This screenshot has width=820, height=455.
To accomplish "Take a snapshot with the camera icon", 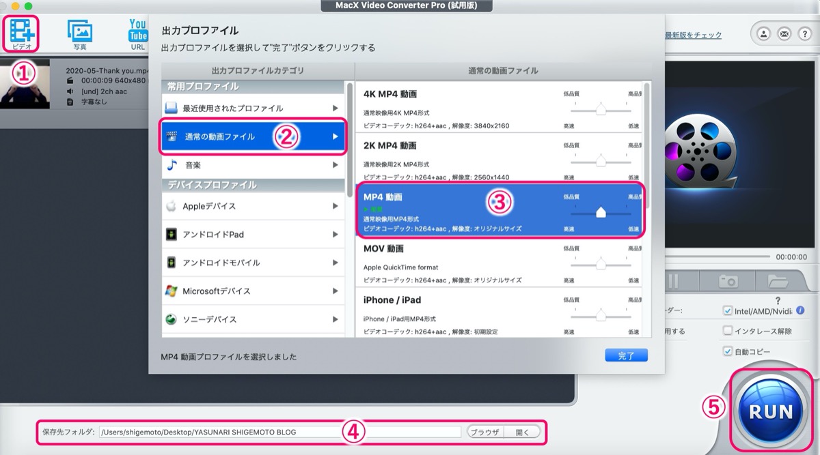I will click(727, 280).
